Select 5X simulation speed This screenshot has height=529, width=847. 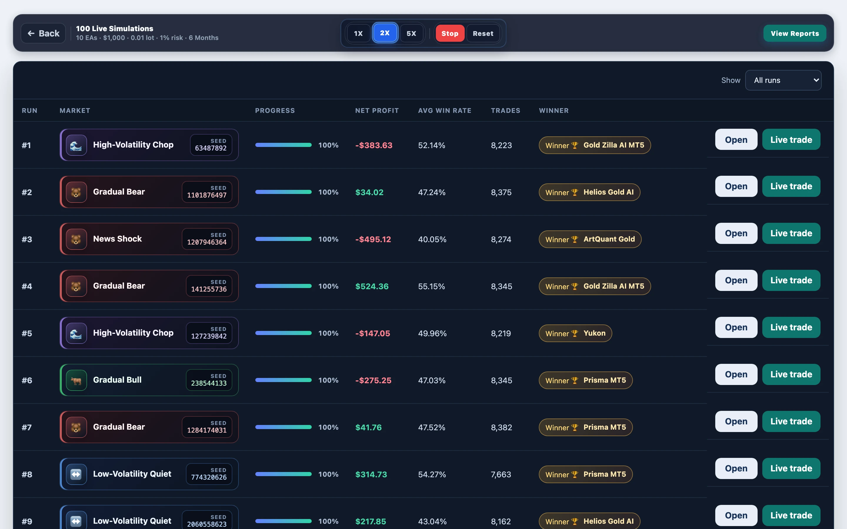point(411,33)
